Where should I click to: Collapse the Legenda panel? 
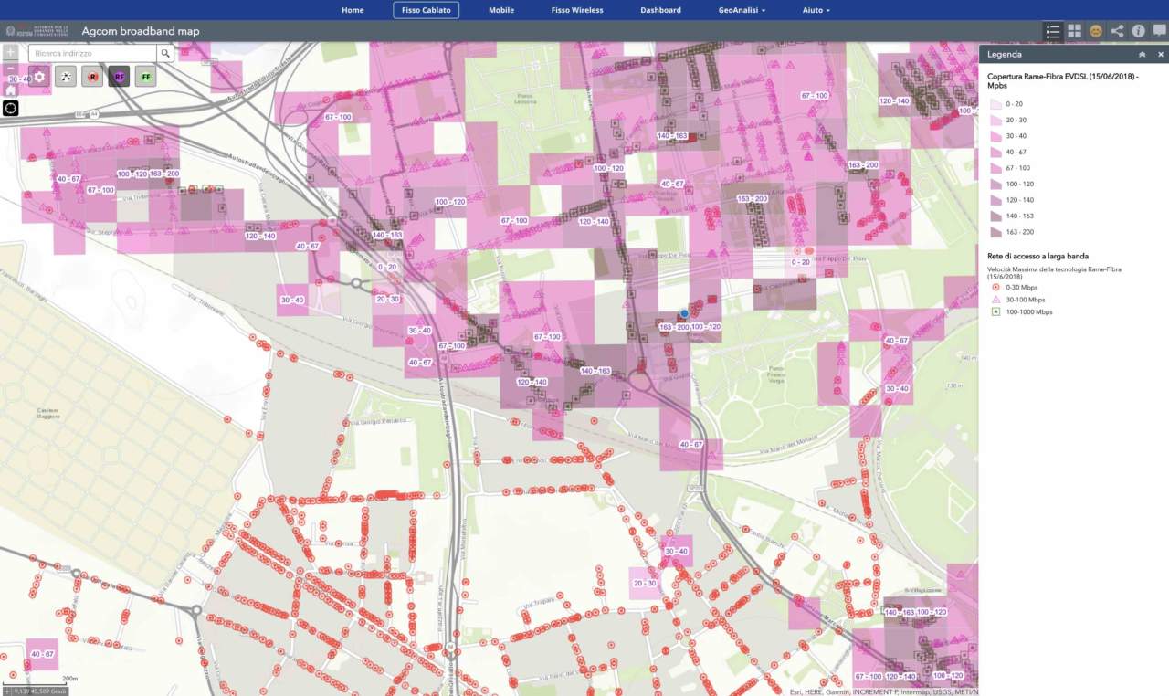[1142, 55]
